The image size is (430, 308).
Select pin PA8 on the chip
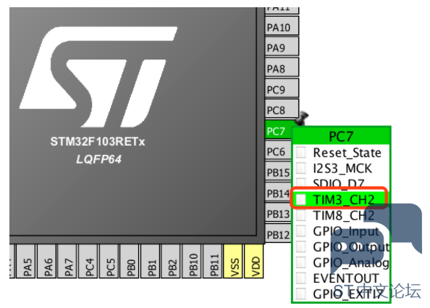[x=282, y=67]
